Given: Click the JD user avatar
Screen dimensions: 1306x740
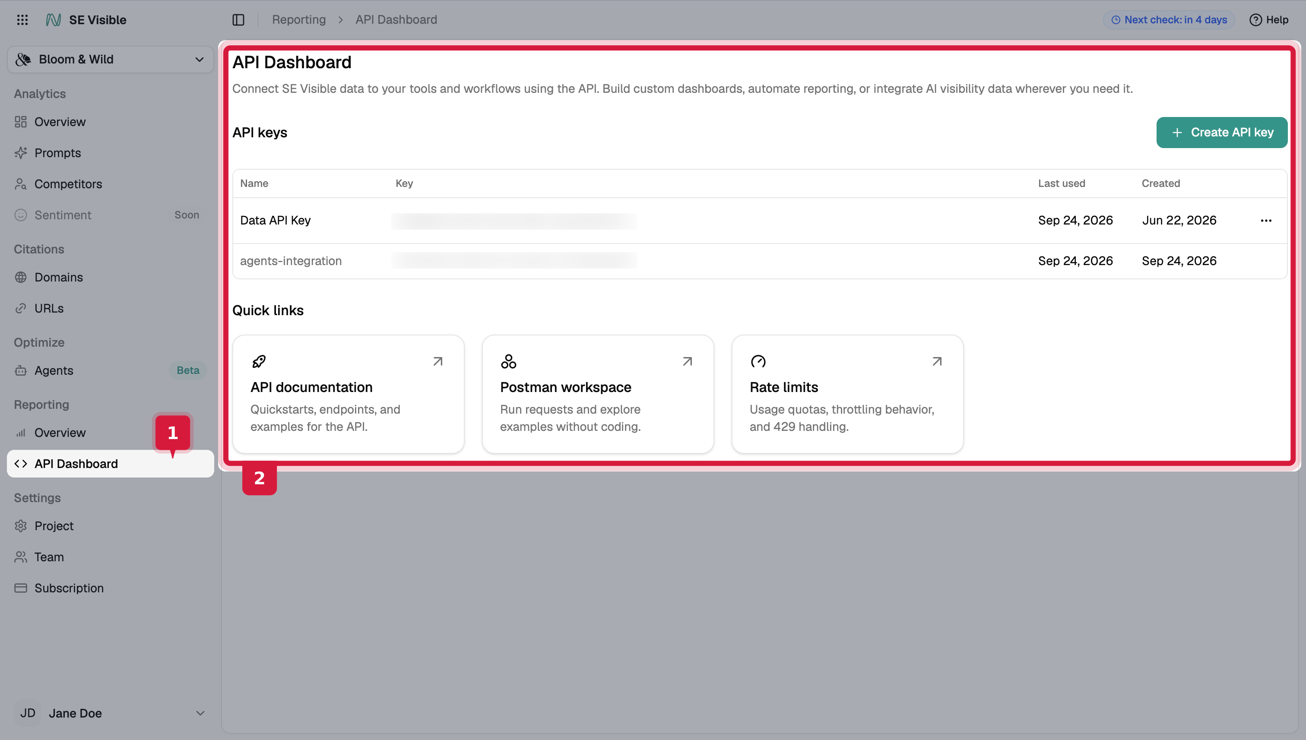Looking at the screenshot, I should click(x=28, y=713).
